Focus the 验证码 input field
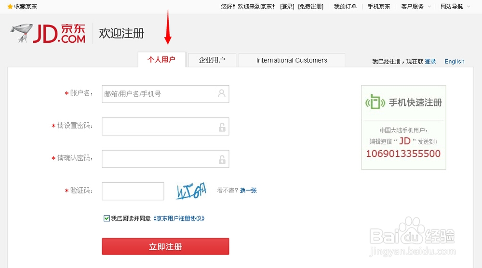482x268 pixels. [133, 191]
